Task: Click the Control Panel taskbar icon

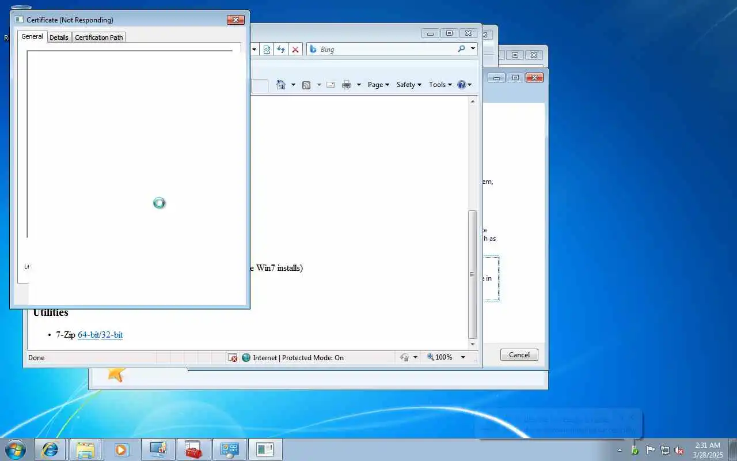Action: point(230,449)
